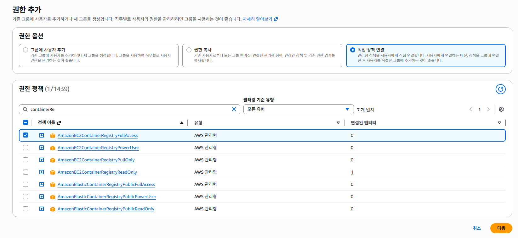This screenshot has height=238, width=518.
Task: Click the 취소 cancel link
Action: pyautogui.click(x=476, y=228)
